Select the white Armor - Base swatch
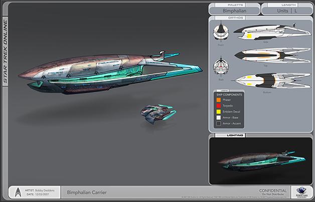Image resolution: width=315 pixels, height=202 pixels. (219, 117)
